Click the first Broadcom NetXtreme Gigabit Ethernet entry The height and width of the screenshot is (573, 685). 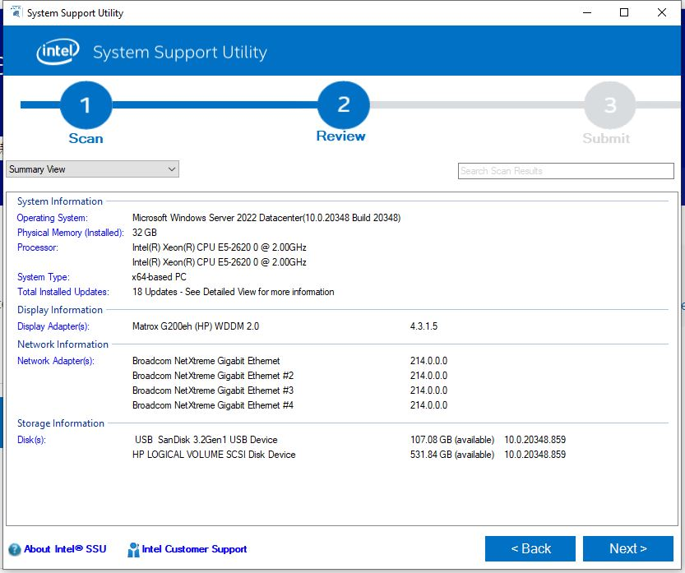[206, 361]
